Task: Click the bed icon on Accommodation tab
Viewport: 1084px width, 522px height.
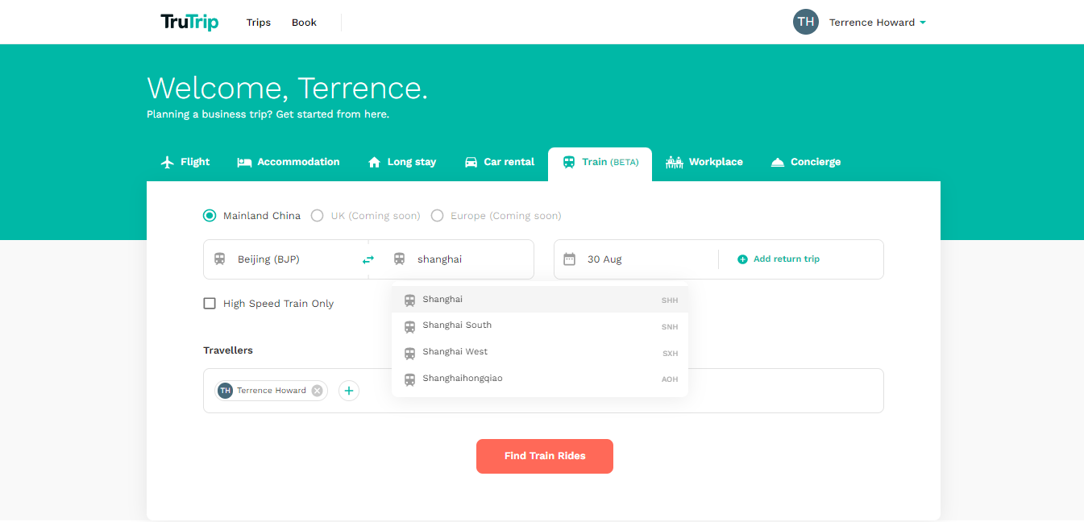Action: pyautogui.click(x=244, y=162)
